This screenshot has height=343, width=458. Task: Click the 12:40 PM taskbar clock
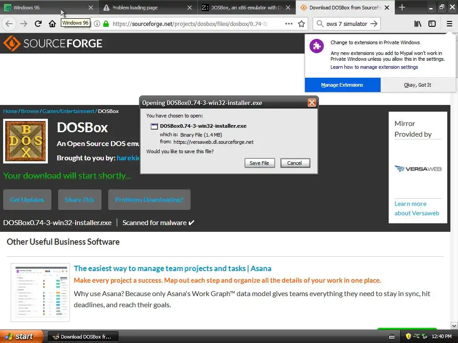point(441,337)
